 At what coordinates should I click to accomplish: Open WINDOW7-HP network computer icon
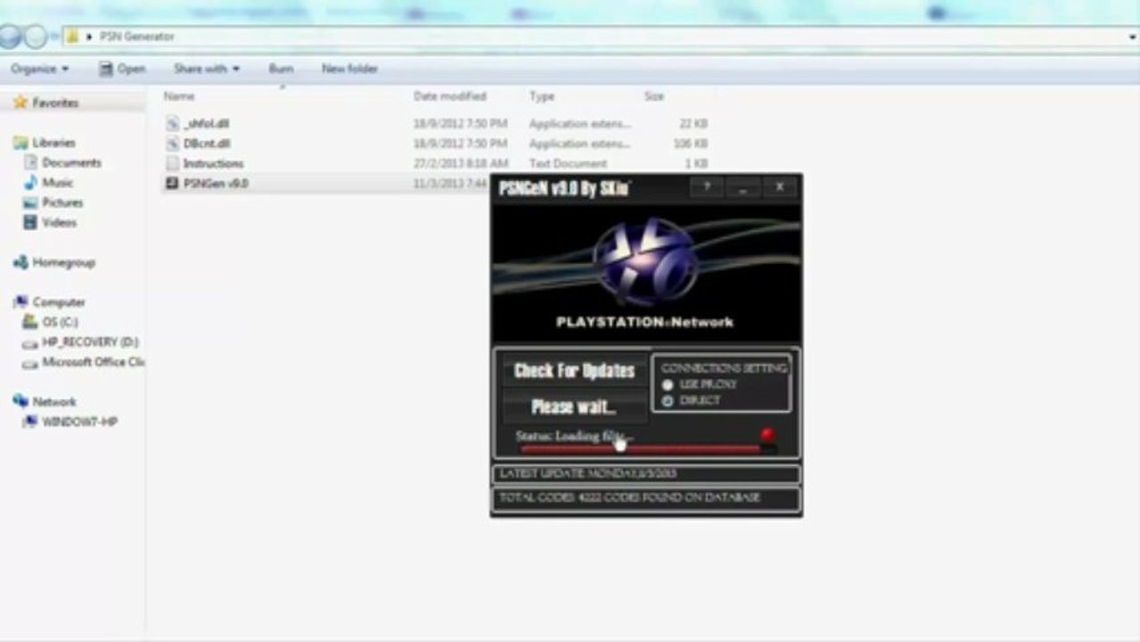pyautogui.click(x=30, y=422)
